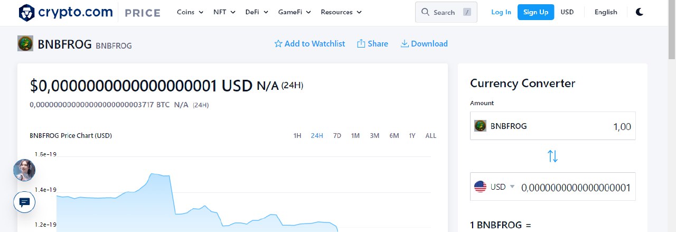
Task: Click the US flag icon in converter
Action: (x=480, y=187)
